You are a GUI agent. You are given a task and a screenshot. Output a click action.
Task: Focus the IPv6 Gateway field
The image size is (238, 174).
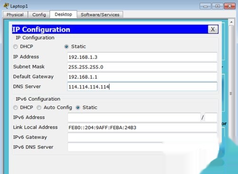click(142, 137)
